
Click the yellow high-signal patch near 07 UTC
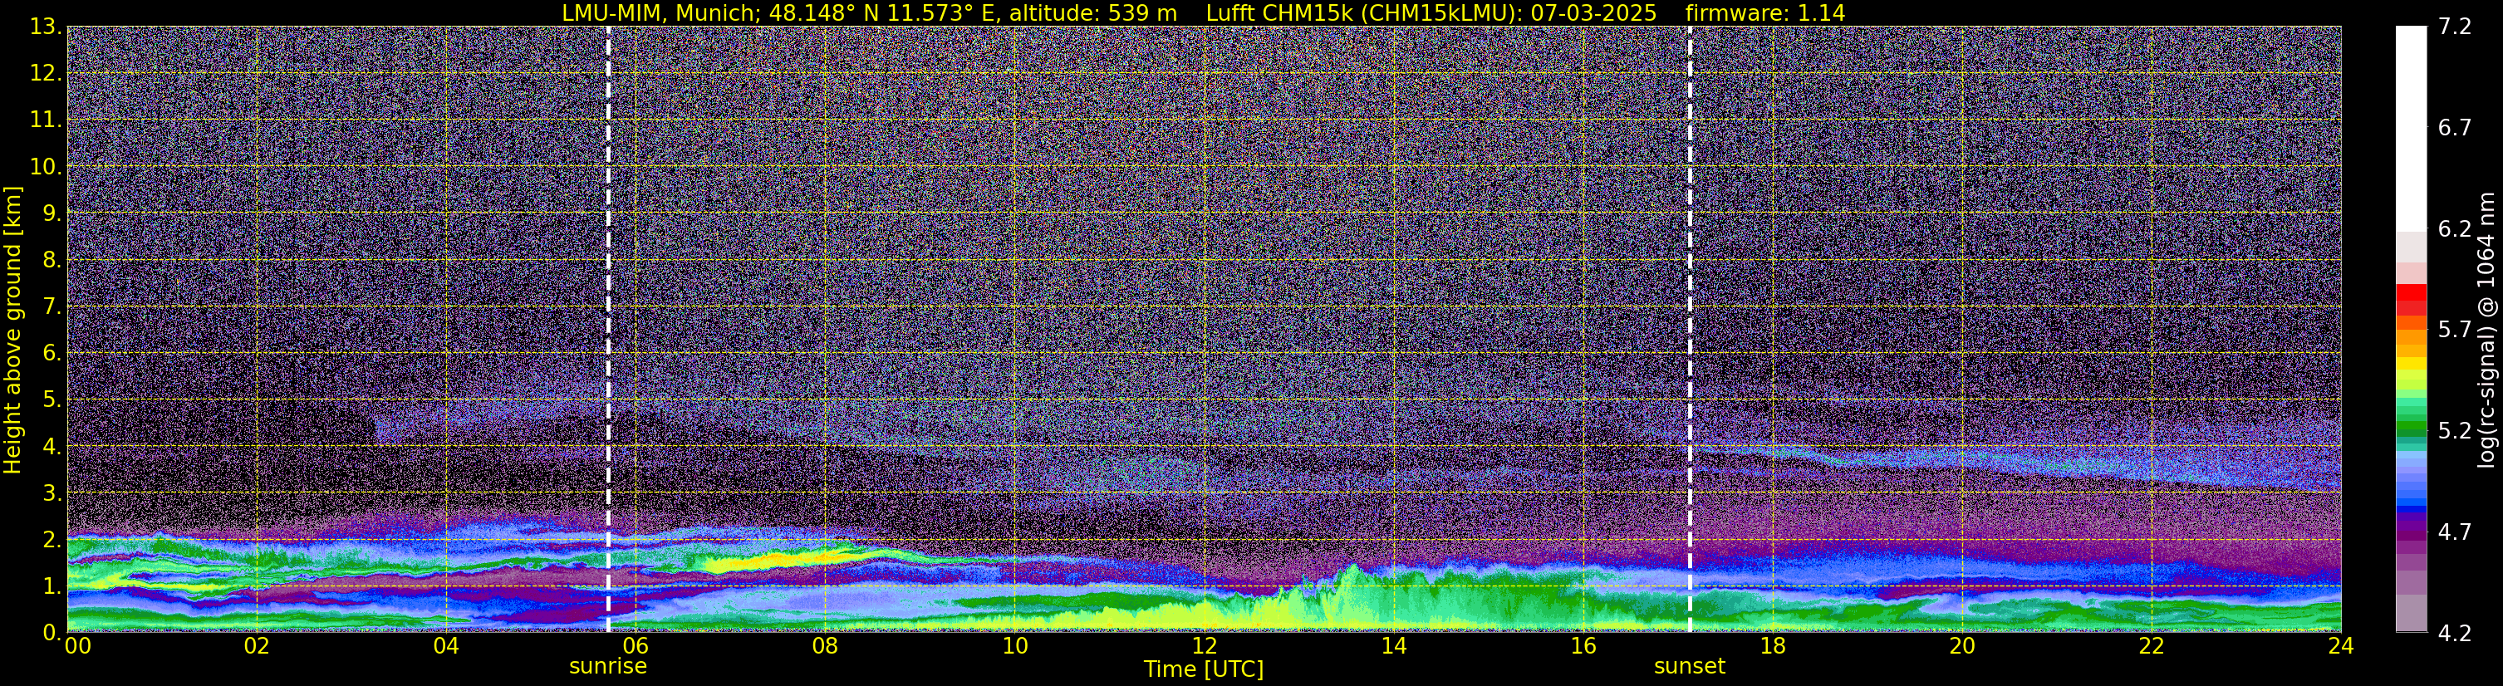point(785,561)
